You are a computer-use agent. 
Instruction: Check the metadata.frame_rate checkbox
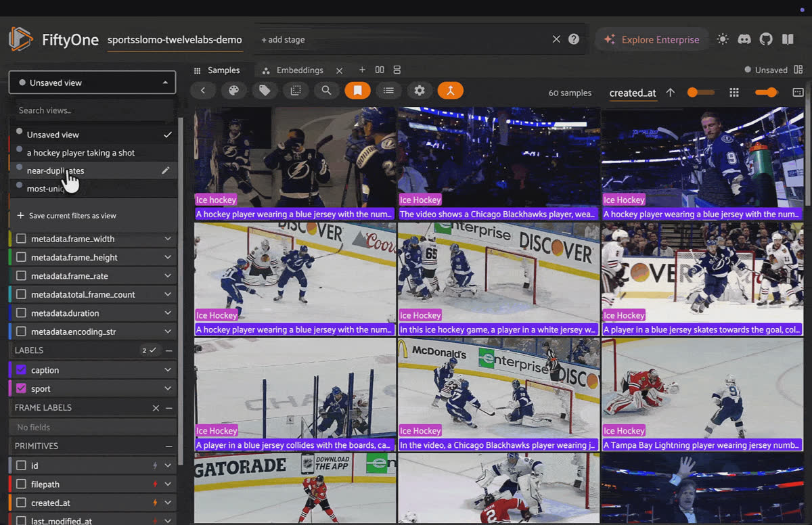pos(21,276)
